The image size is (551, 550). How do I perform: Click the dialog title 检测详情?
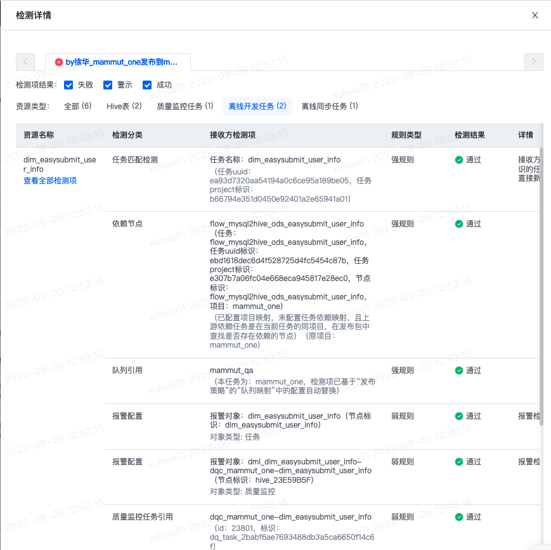pyautogui.click(x=34, y=15)
